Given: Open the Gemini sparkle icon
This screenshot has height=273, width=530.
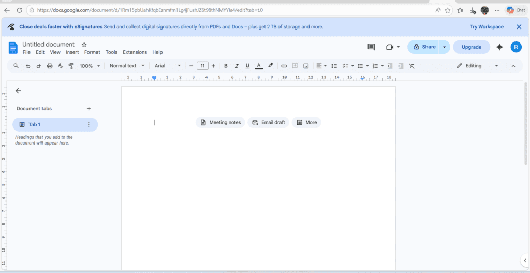Looking at the screenshot, I should (x=499, y=47).
